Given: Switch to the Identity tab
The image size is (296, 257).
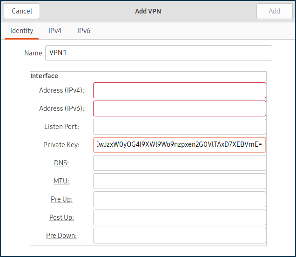Looking at the screenshot, I should 22,31.
